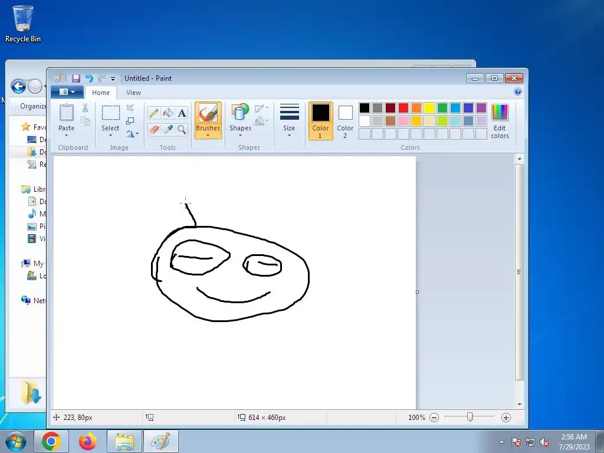
Task: Open the Paste dropdown arrow
Action: 66,136
